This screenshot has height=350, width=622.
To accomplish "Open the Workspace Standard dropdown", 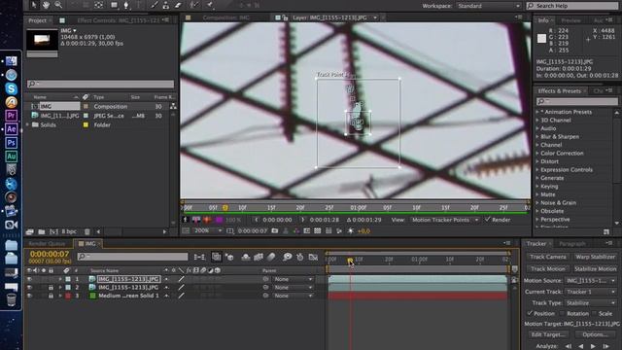I will [x=488, y=6].
